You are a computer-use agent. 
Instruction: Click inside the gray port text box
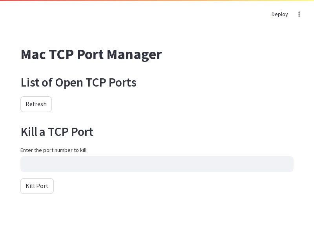tap(157, 164)
